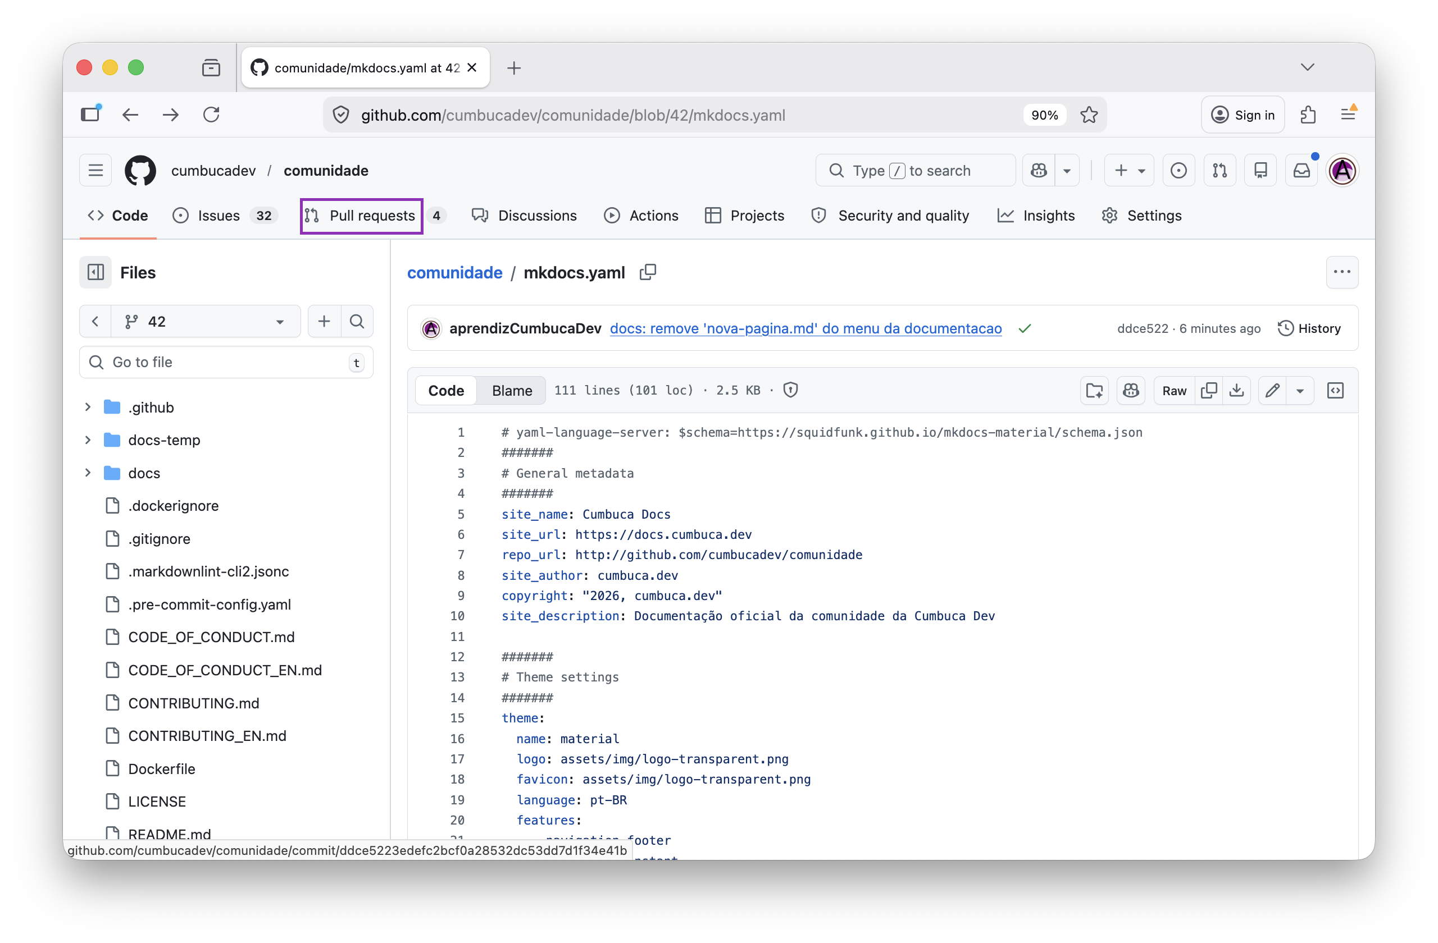Open the Discussions tab
Viewport: 1438px width, 943px height.
tap(525, 216)
